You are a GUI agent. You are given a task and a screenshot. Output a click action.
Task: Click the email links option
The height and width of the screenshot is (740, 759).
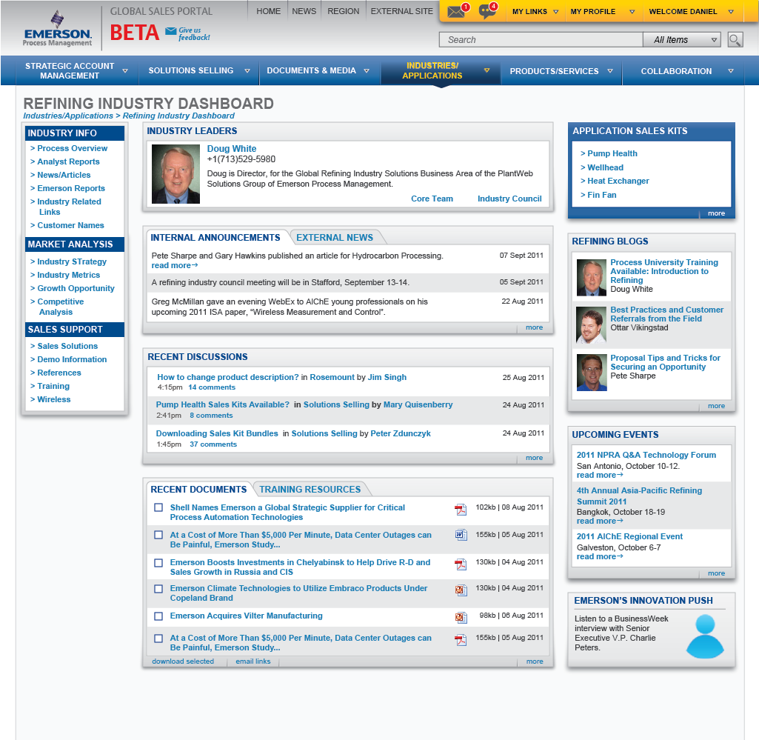pyautogui.click(x=253, y=661)
